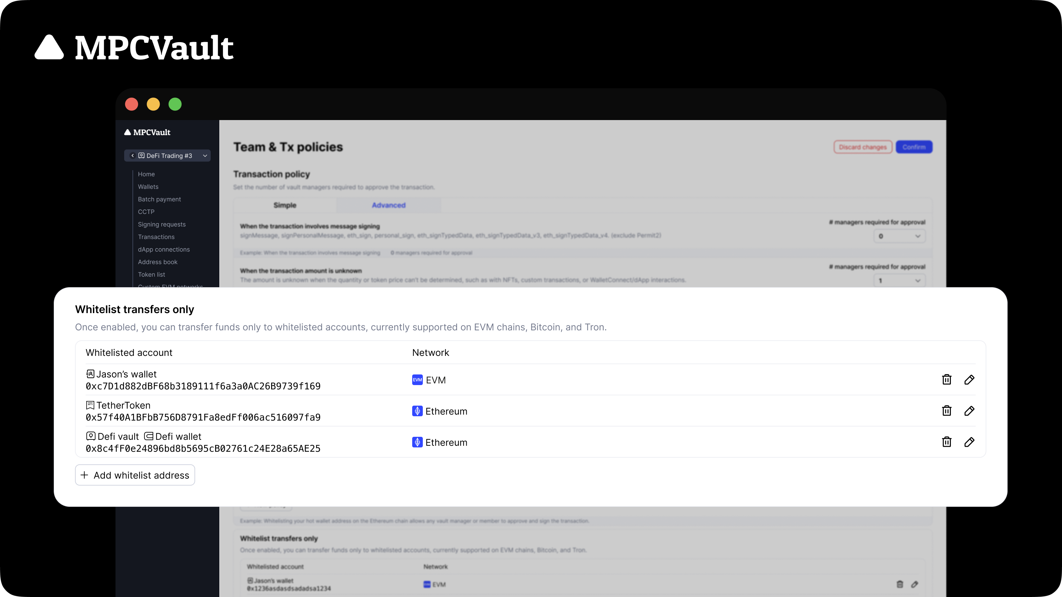
Task: Edit the TetherToken whitelist entry
Action: (969, 411)
